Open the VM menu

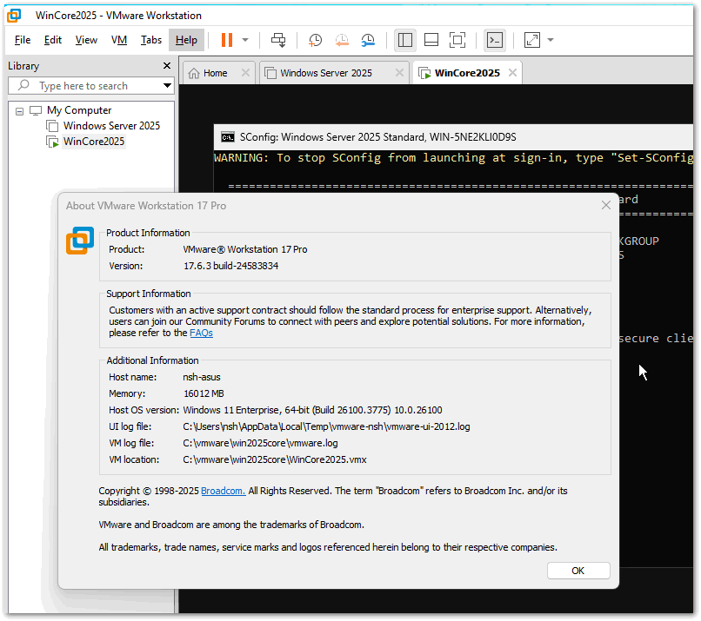[x=119, y=40]
